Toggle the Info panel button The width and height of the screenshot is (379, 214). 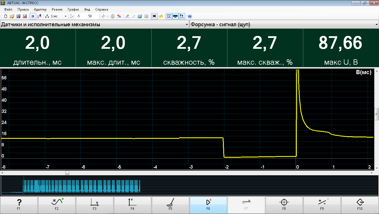point(169,16)
